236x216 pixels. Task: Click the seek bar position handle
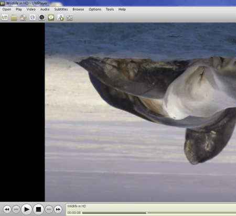pos(147,213)
